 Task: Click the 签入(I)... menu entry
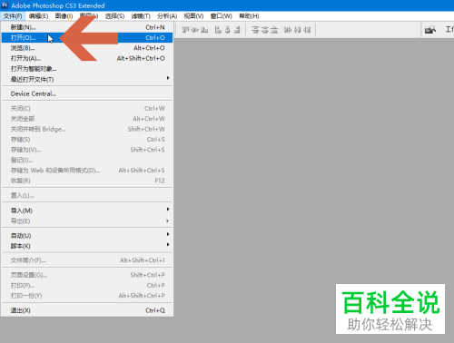(87, 160)
